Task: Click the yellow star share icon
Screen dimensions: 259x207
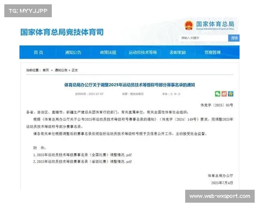Action: (231, 94)
